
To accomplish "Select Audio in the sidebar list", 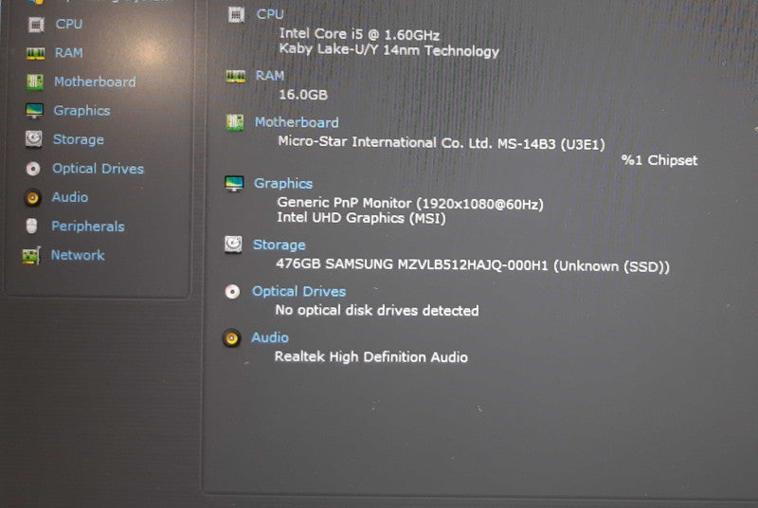I will [70, 197].
